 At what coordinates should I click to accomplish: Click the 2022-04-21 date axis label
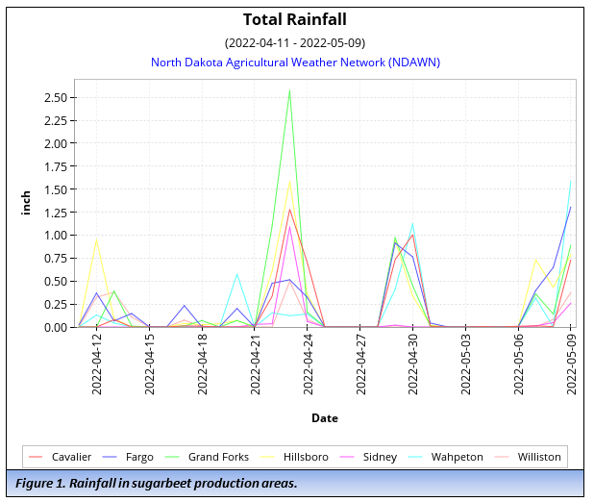[255, 364]
